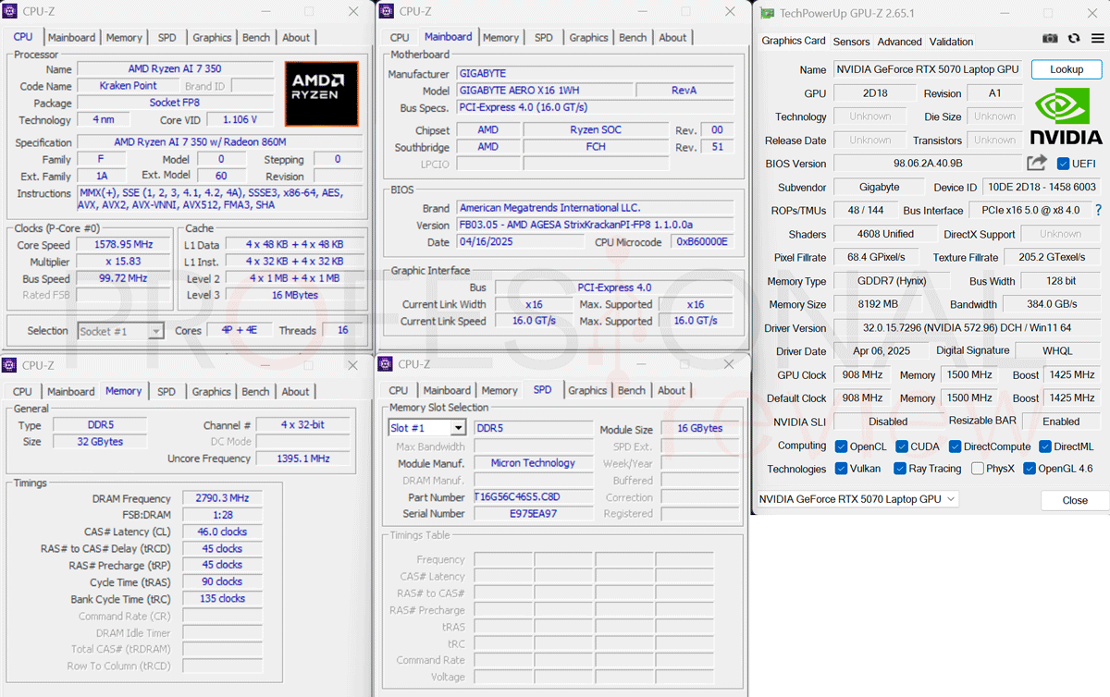
Task: Click the Uncore Frequency '1395.1 MHz'
Action: point(302,459)
